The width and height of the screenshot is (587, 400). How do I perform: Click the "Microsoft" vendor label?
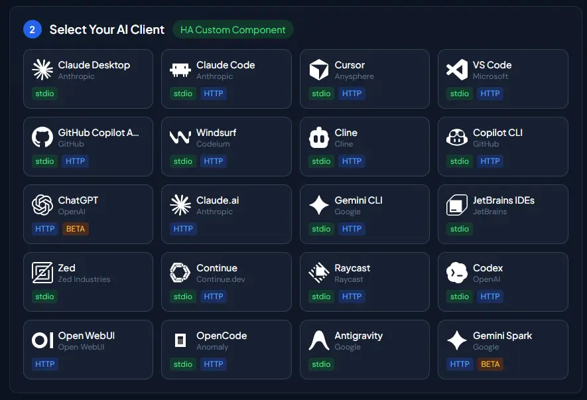(490, 76)
